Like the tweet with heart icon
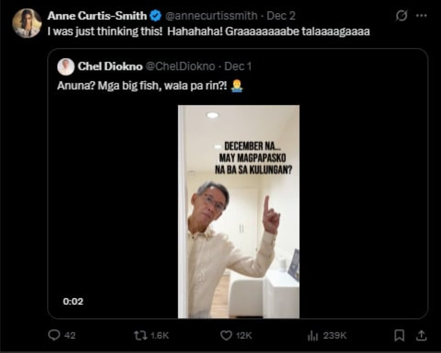Image resolution: width=441 pixels, height=353 pixels. (226, 335)
